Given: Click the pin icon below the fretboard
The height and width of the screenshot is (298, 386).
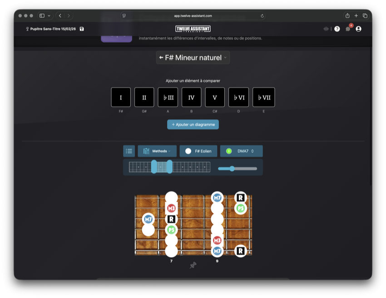Looking at the screenshot, I should tap(193, 265).
